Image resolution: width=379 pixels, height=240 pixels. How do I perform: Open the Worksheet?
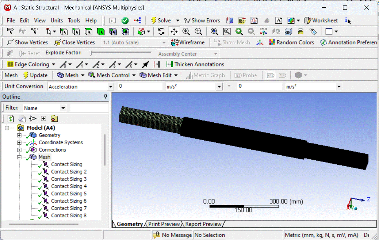point(321,20)
